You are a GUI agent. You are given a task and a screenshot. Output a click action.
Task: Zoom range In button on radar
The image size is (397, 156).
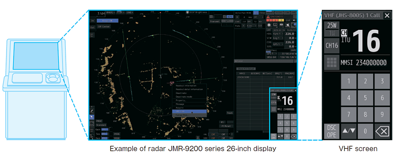tap(92, 21)
